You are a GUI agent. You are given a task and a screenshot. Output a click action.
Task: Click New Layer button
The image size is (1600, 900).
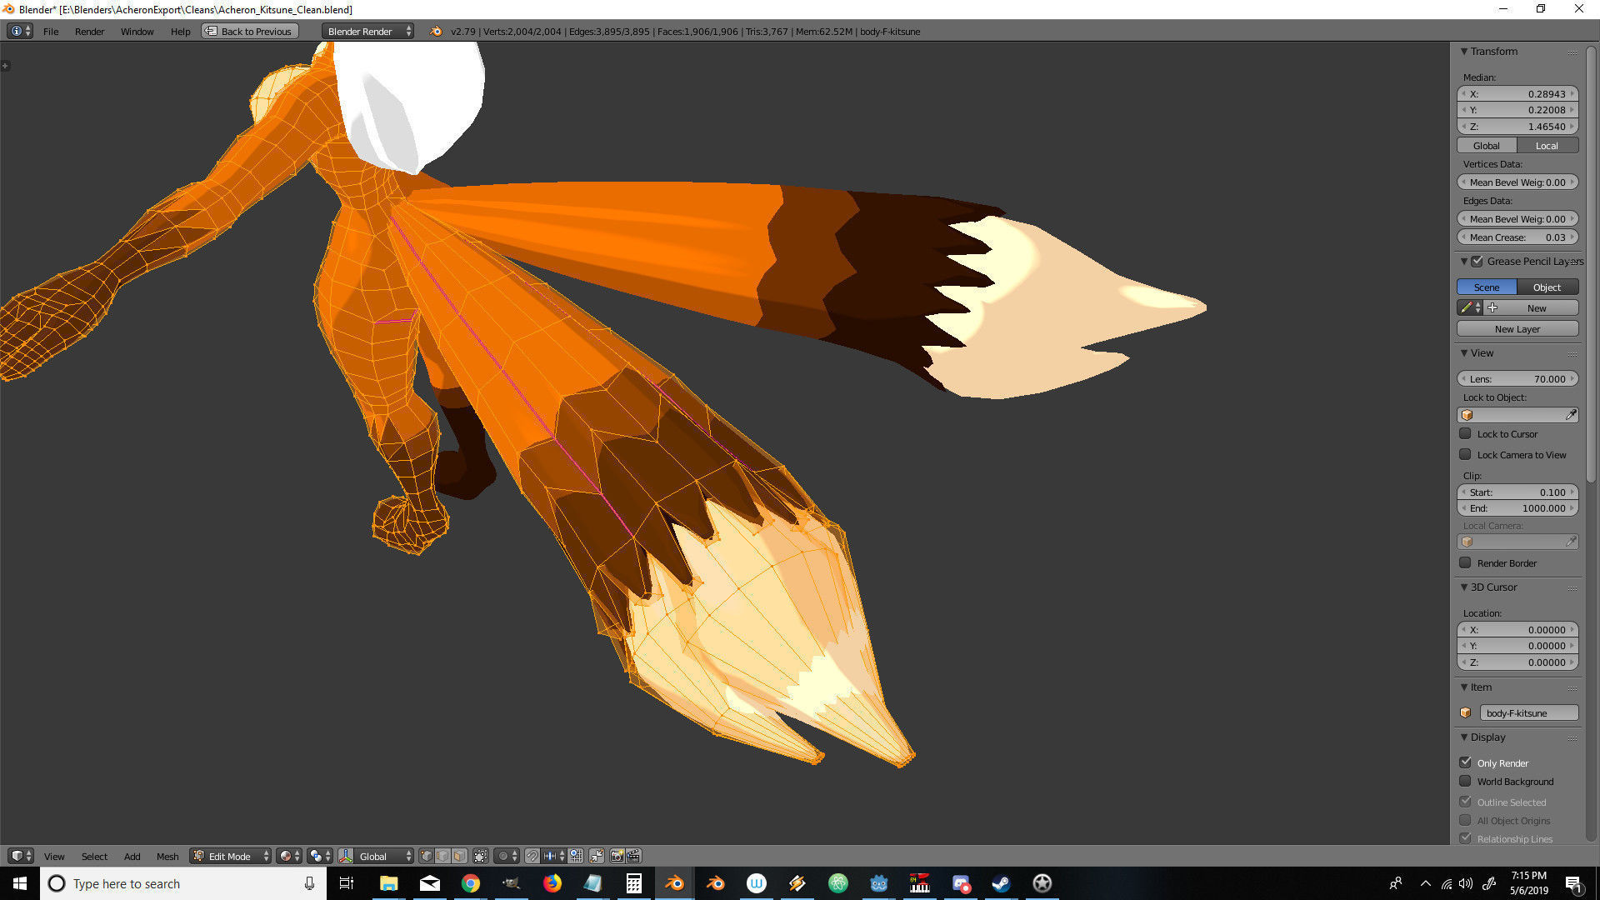coord(1517,328)
